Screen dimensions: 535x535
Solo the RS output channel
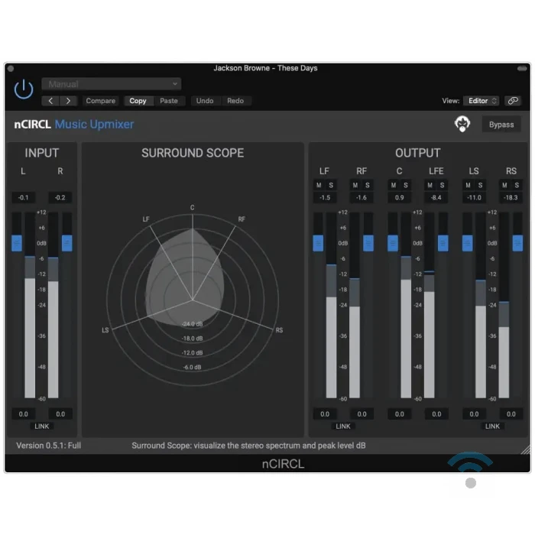click(x=517, y=185)
